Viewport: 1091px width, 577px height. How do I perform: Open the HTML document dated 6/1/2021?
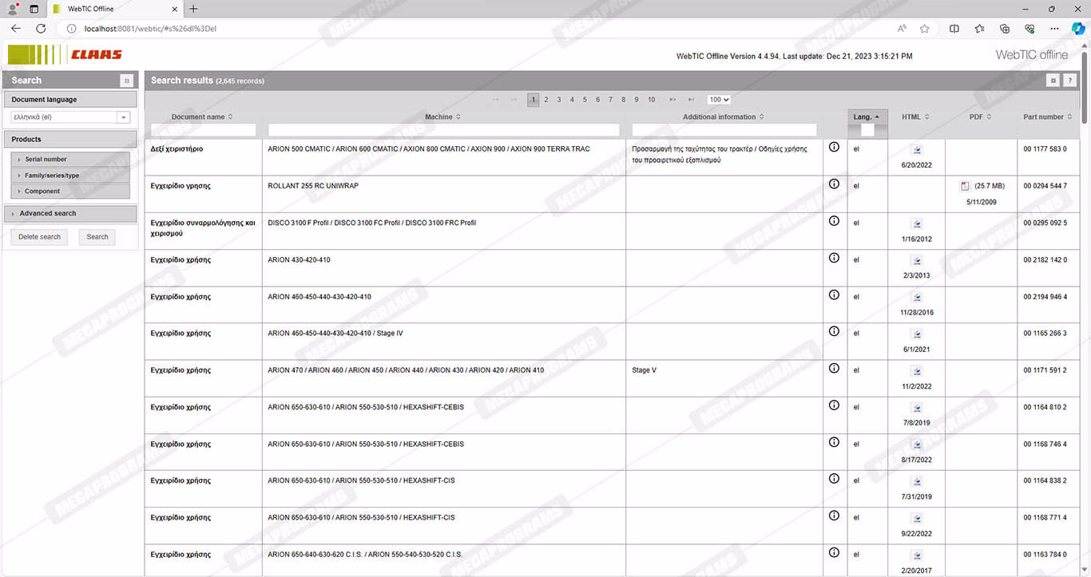coord(917,334)
